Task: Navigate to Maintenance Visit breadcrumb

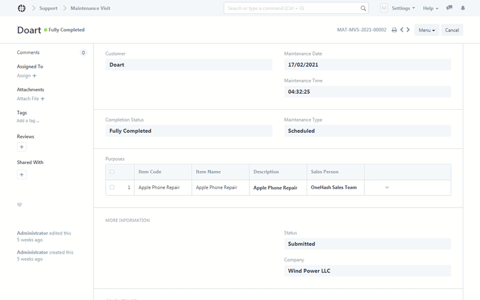Action: [x=90, y=8]
